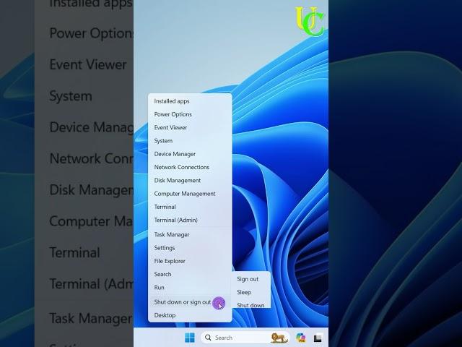This screenshot has height=347, width=462.
Task: Launch Task Manager from the menu
Action: coord(172,235)
